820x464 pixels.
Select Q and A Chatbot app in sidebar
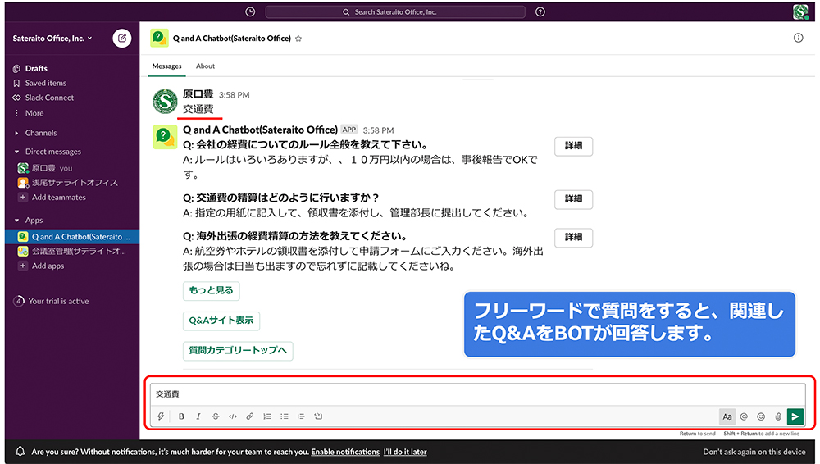click(72, 236)
